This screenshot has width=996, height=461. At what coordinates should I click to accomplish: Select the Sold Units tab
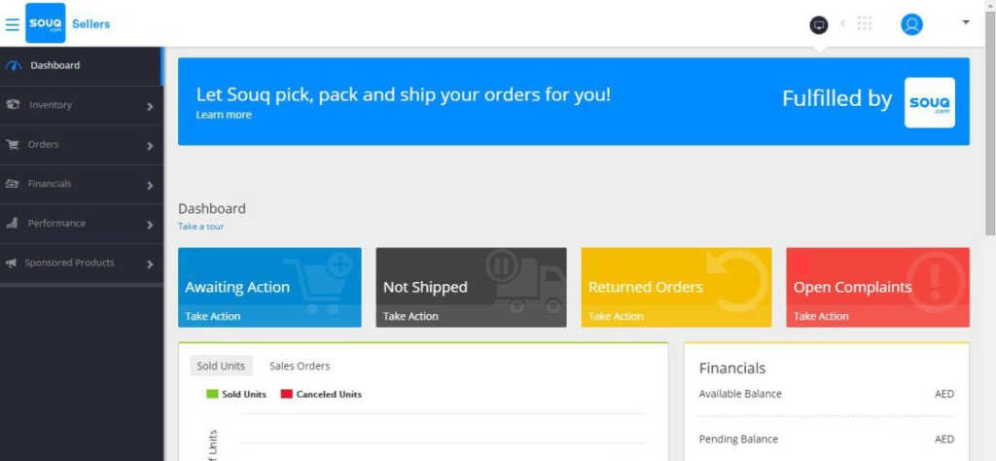pos(221,366)
